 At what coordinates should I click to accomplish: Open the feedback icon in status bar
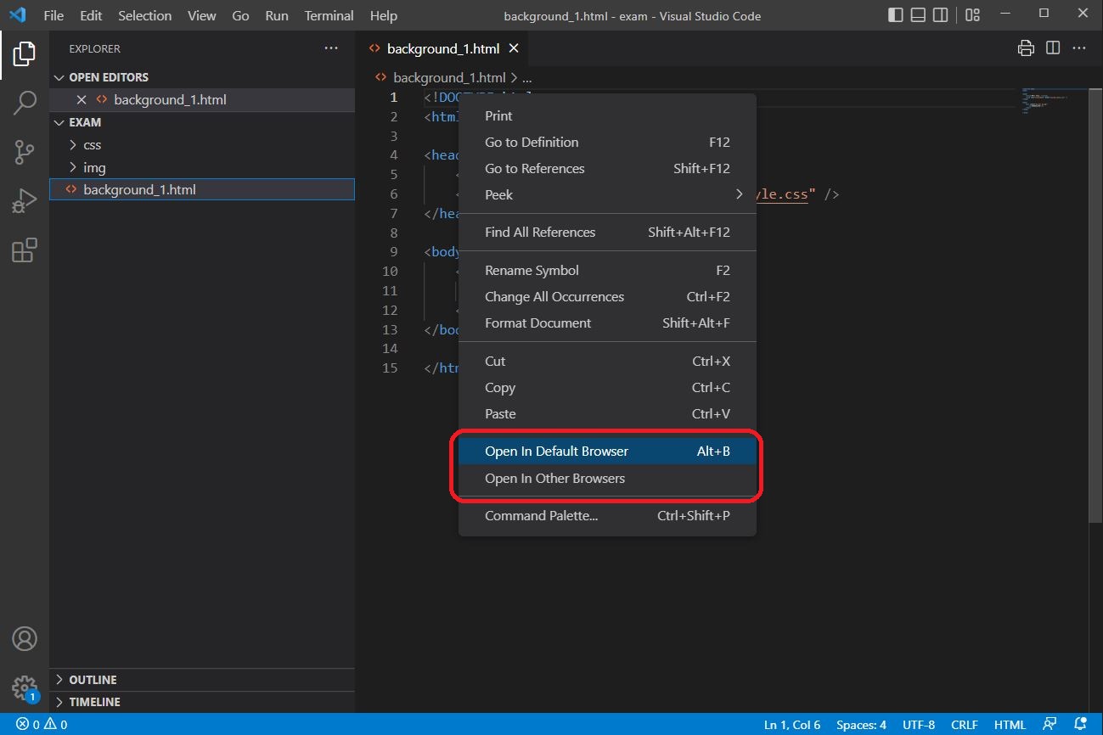click(x=1050, y=724)
